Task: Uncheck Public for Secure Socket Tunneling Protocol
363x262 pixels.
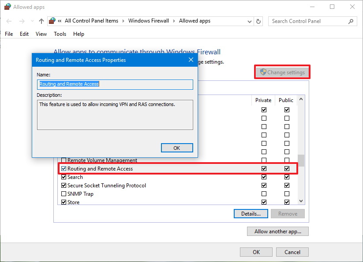Action: [287, 185]
